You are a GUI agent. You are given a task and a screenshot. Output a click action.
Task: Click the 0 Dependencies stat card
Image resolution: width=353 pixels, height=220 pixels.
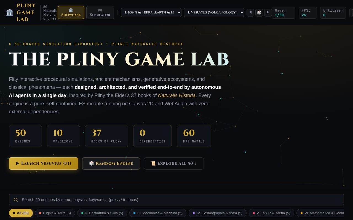[153, 136]
